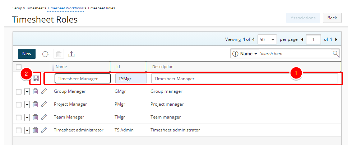The image size is (352, 149).
Task: Open the 50 per page dropdown
Action: (267, 39)
